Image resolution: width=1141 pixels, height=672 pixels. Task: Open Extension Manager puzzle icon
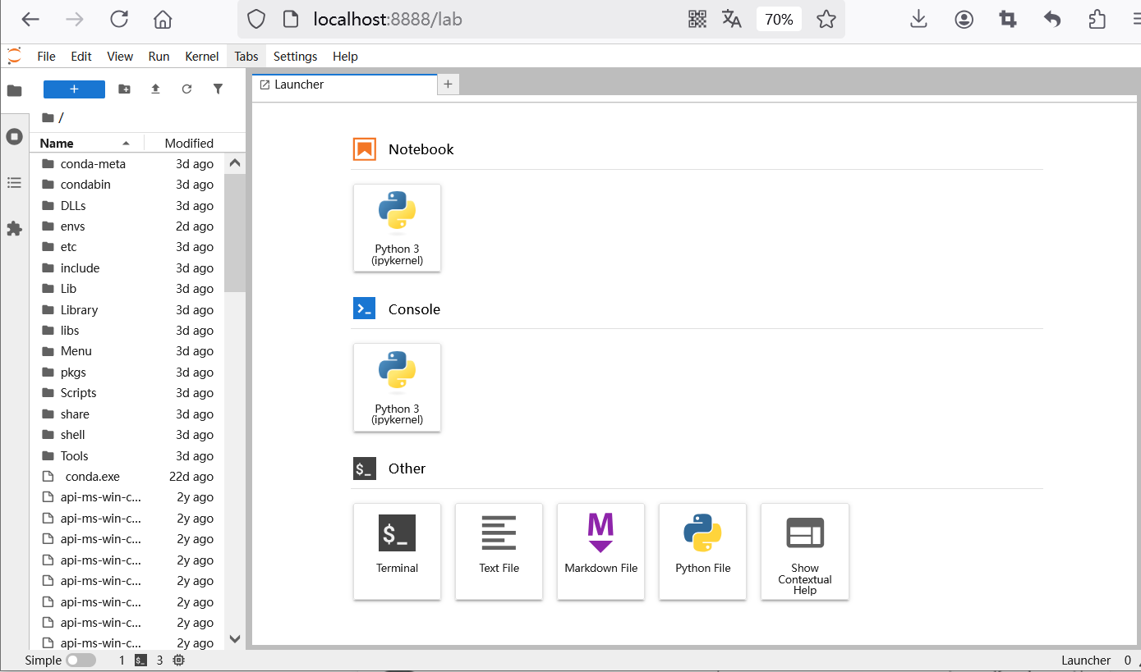tap(14, 229)
